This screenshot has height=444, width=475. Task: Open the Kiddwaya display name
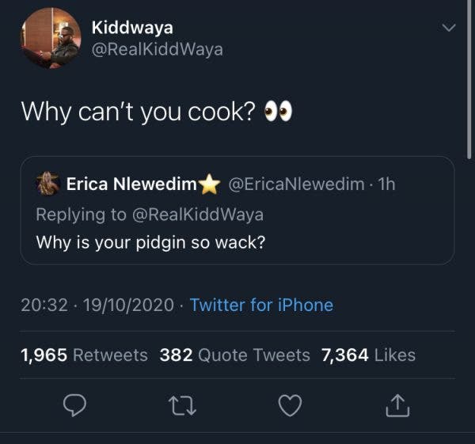point(132,25)
